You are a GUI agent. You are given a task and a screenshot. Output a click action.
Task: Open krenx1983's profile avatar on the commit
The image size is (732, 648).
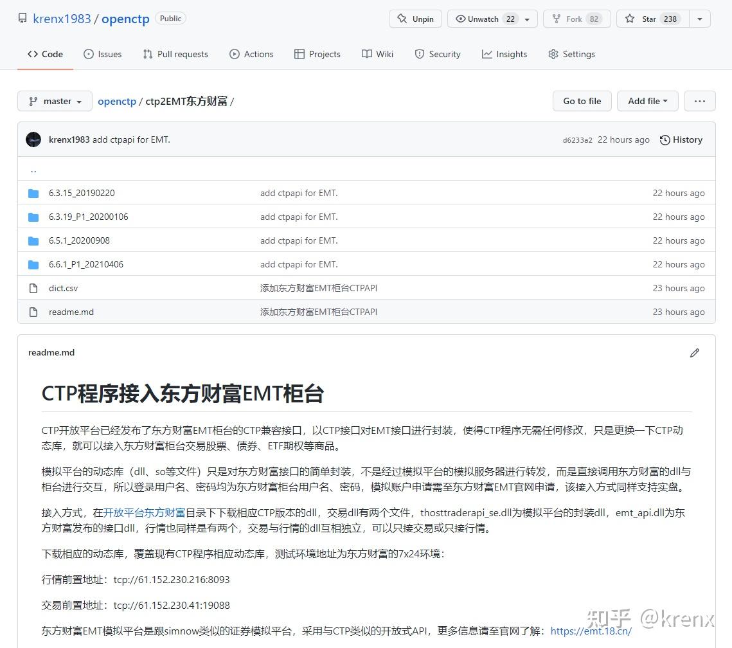click(x=33, y=139)
